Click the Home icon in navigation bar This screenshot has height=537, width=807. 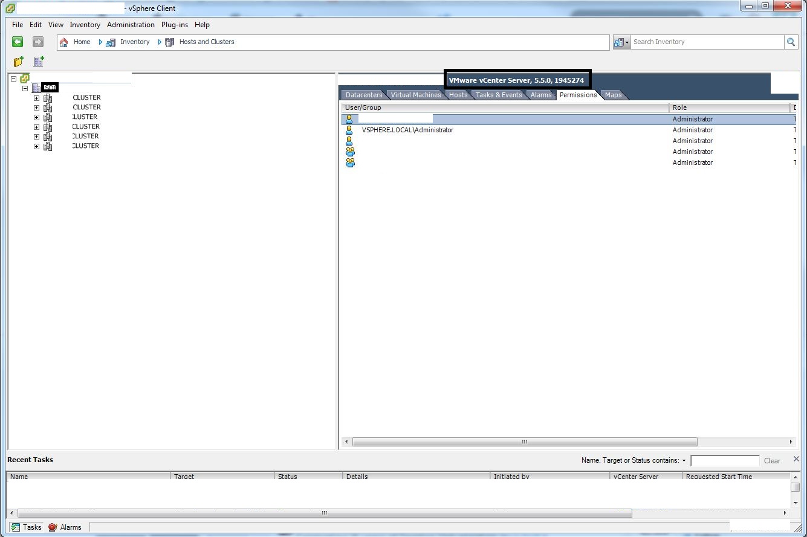[64, 42]
